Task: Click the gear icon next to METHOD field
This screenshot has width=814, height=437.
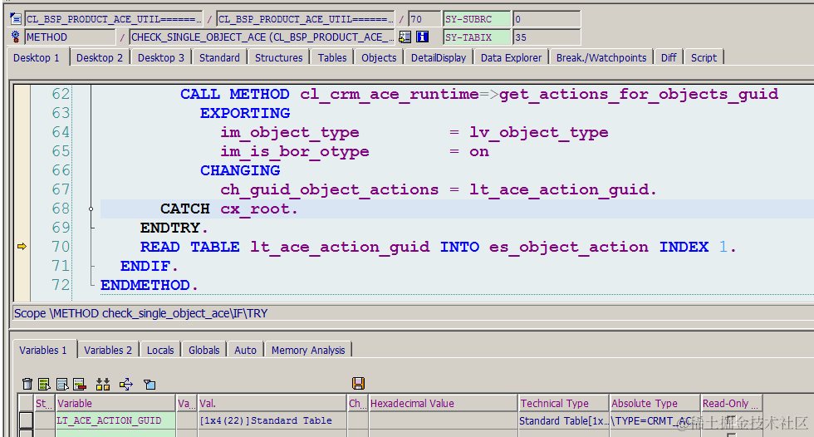Action: (16, 37)
